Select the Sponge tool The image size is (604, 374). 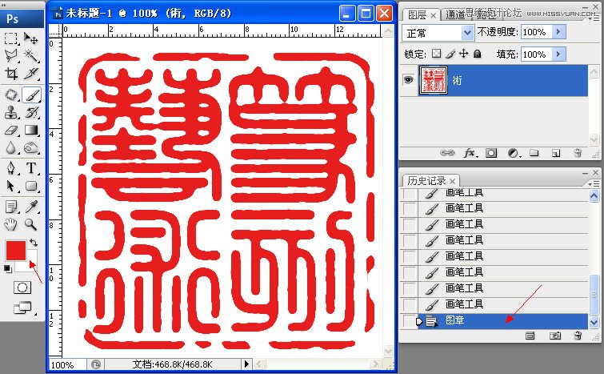pos(31,147)
